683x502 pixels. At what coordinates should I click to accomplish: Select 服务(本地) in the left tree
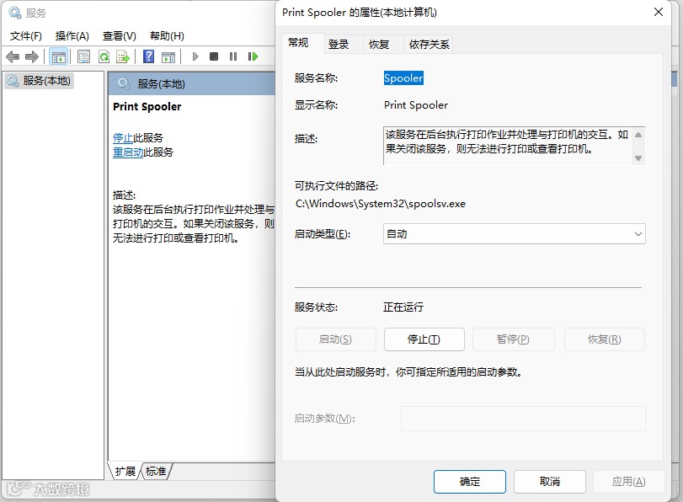click(40, 81)
